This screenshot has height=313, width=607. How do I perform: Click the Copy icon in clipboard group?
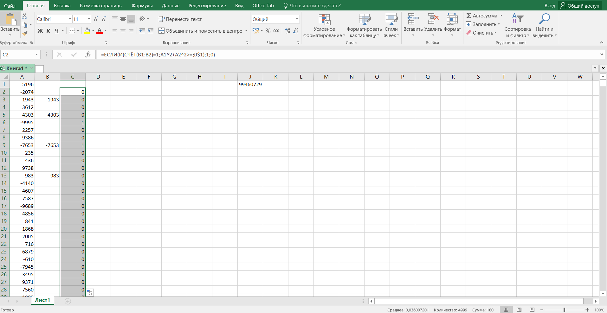25,24
